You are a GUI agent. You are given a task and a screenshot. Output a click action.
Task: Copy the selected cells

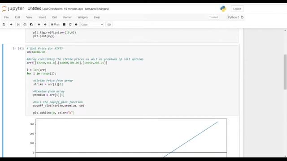[x=25, y=25]
